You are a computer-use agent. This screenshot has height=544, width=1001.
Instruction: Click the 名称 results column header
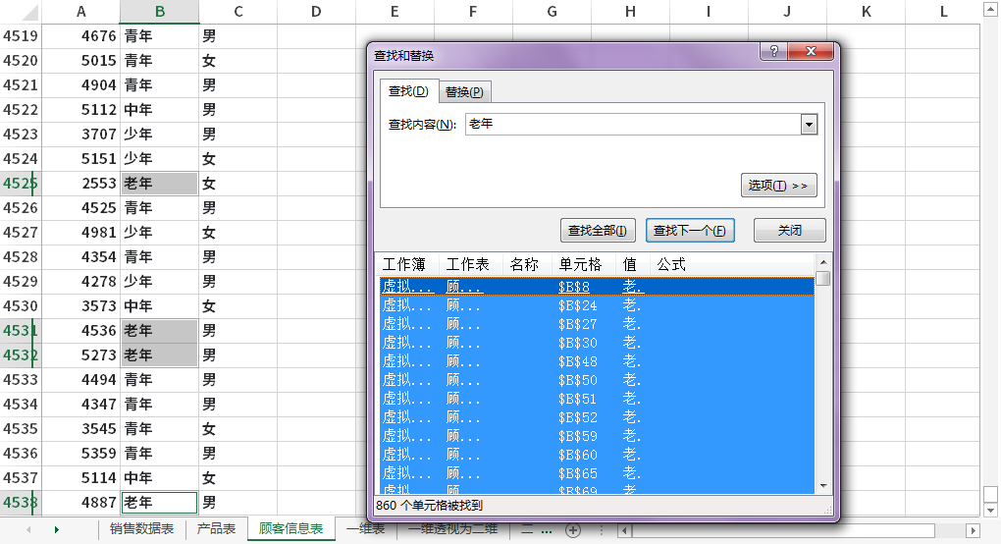point(529,264)
